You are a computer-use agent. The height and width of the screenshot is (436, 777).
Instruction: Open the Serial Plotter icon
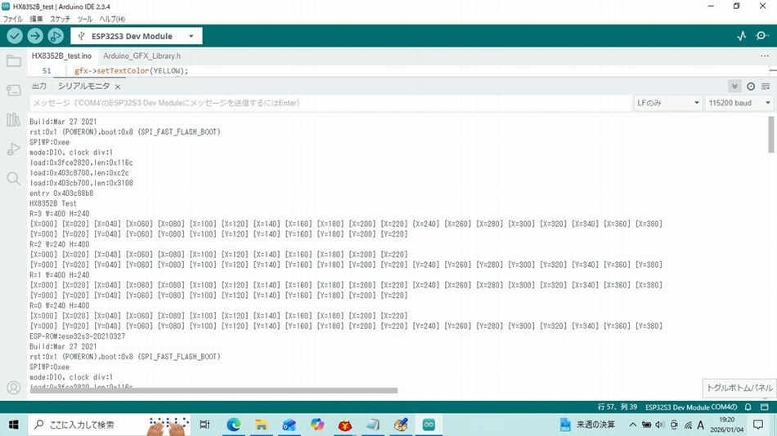pos(741,36)
